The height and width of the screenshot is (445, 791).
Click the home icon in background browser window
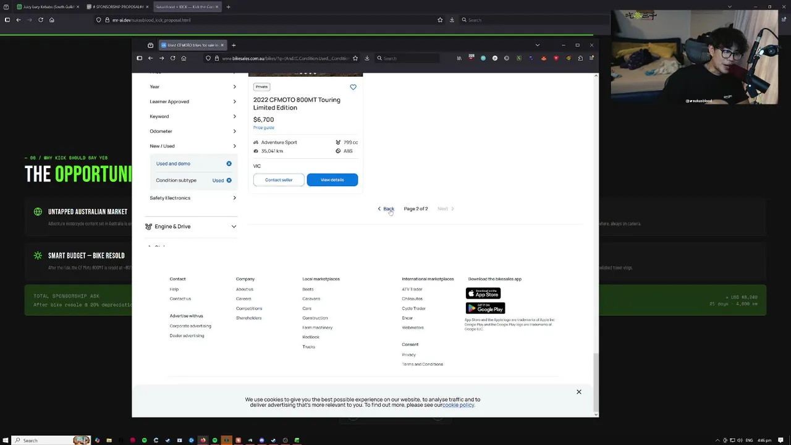pos(52,20)
